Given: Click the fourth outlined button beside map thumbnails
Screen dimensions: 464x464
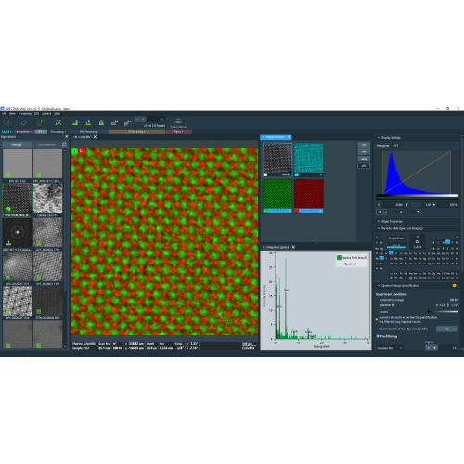Looking at the screenshot, I should pos(364,166).
